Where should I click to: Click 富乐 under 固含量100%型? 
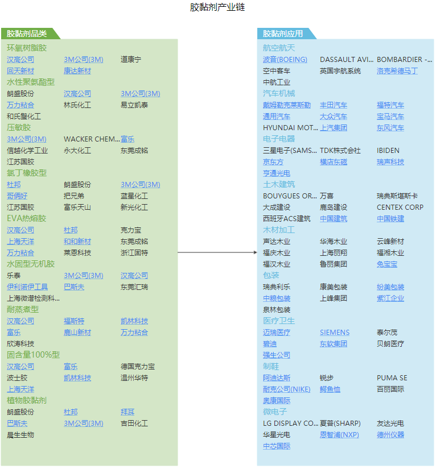pyautogui.click(x=71, y=367)
